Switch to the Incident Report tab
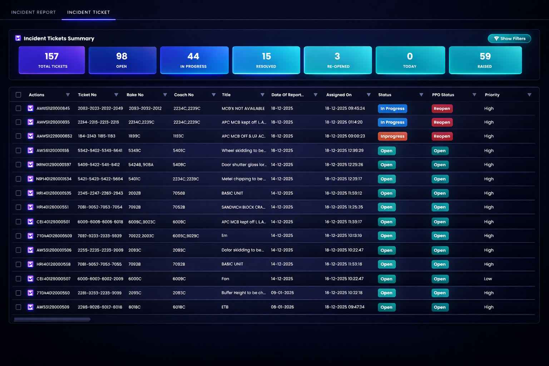The image size is (549, 366). (34, 12)
